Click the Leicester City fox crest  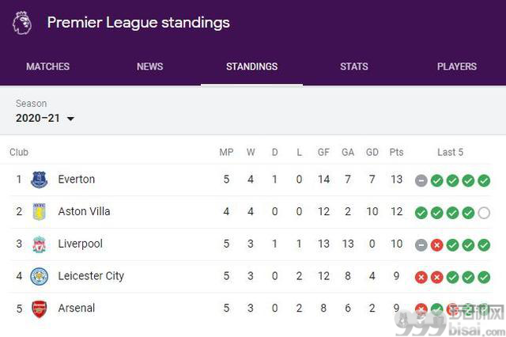(x=39, y=276)
